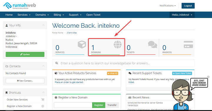
Task: Open chat via the mascot character
Action: click(182, 95)
